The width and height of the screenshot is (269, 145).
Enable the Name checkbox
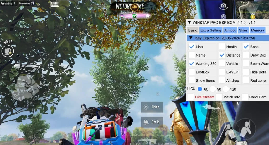tap(192, 55)
